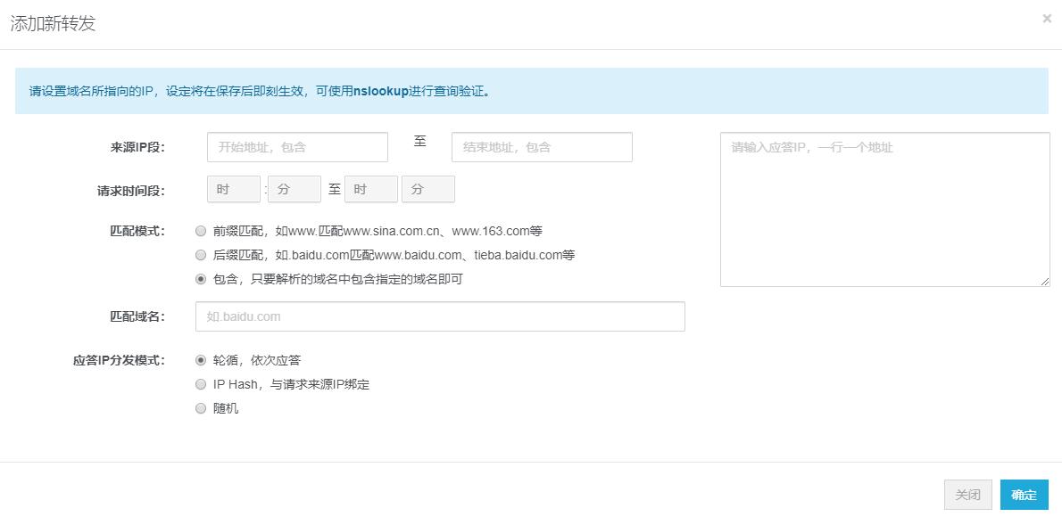Click the 结束地址 end IP input field
Image resolution: width=1062 pixels, height=525 pixels.
pos(541,146)
